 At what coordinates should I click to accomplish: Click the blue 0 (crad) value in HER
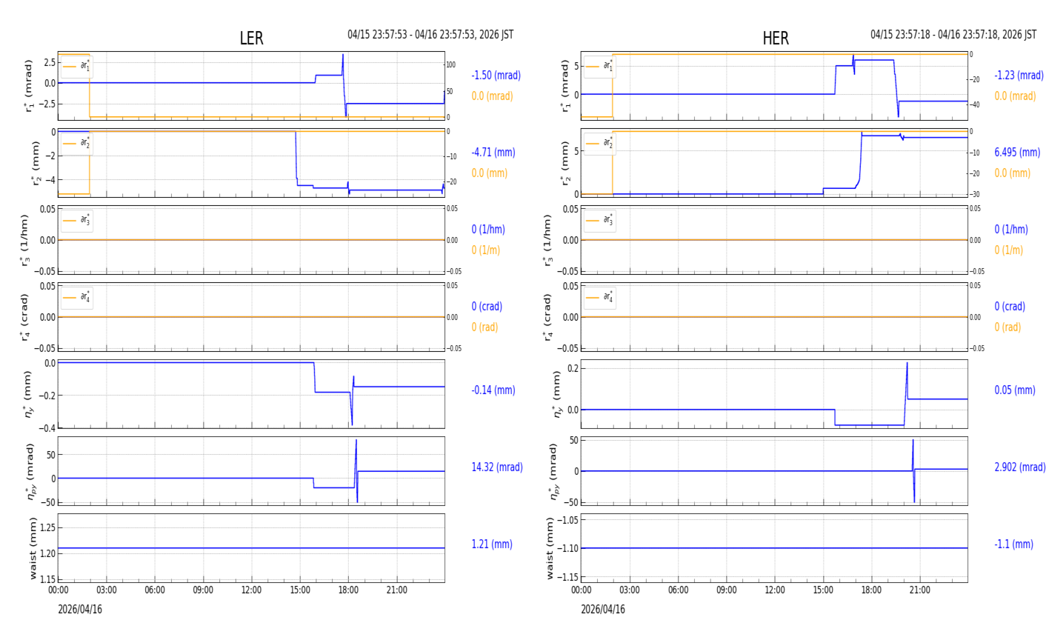click(1010, 307)
